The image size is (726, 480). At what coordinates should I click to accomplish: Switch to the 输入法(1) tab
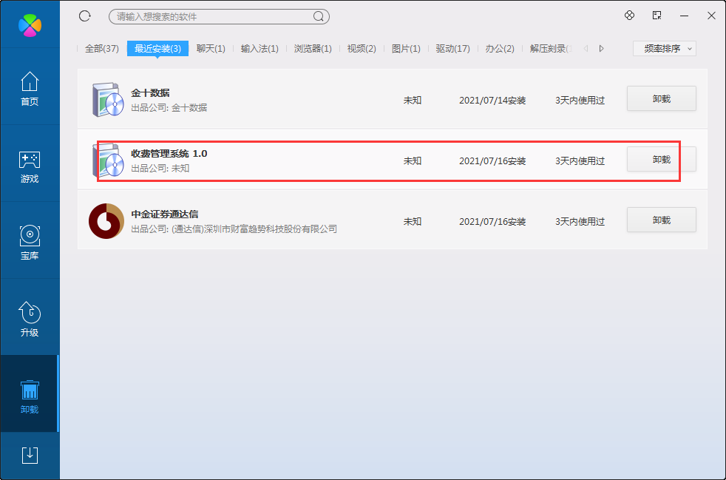(x=259, y=49)
